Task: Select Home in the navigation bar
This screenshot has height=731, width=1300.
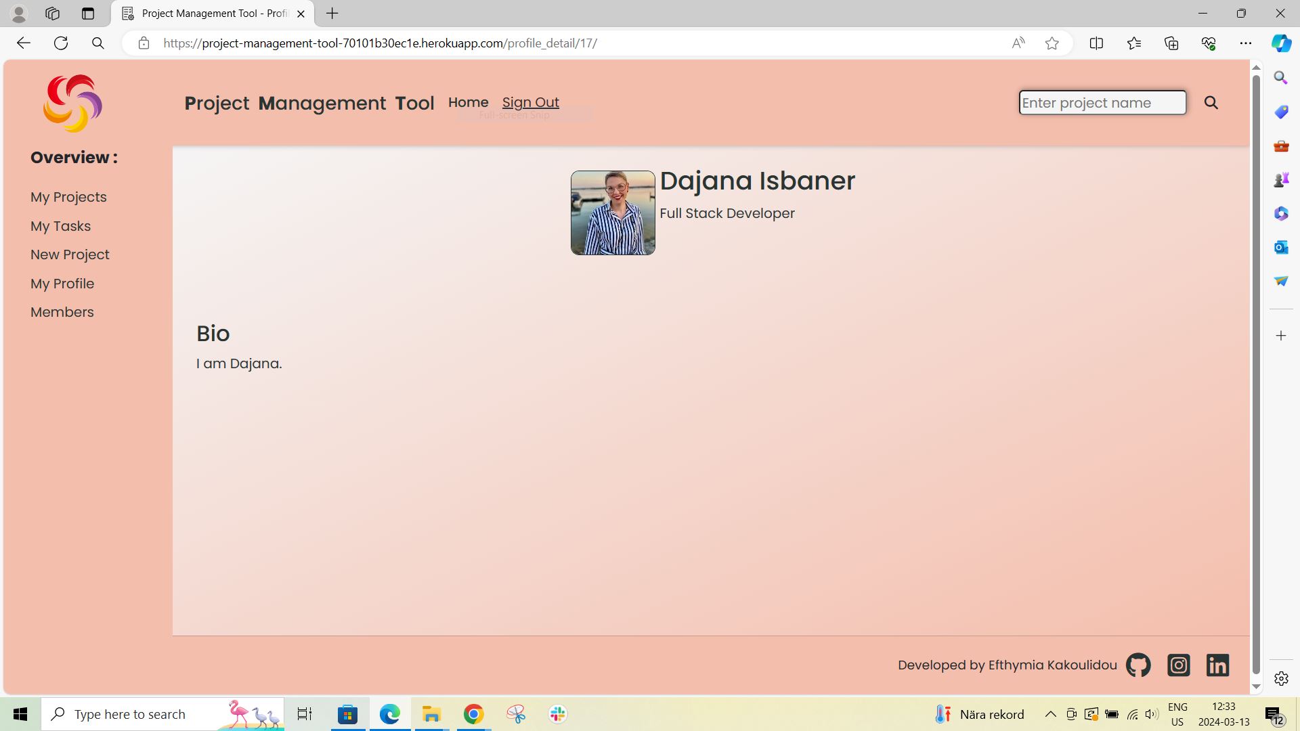Action: coord(468,102)
